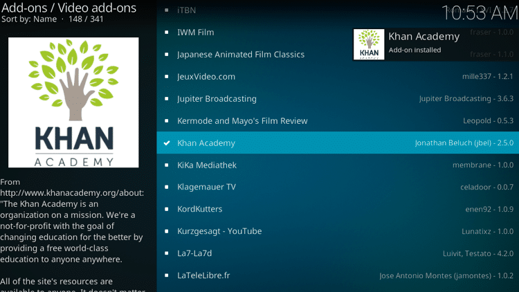Open the Jupiter Broadcasting add-on
The width and height of the screenshot is (519, 292).
click(338, 99)
